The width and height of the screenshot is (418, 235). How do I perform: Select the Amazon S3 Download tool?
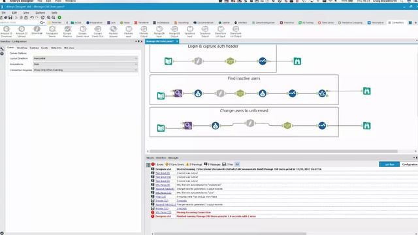tap(7, 31)
